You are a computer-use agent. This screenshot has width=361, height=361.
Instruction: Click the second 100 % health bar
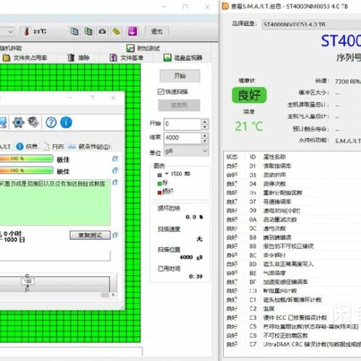(x=27, y=170)
